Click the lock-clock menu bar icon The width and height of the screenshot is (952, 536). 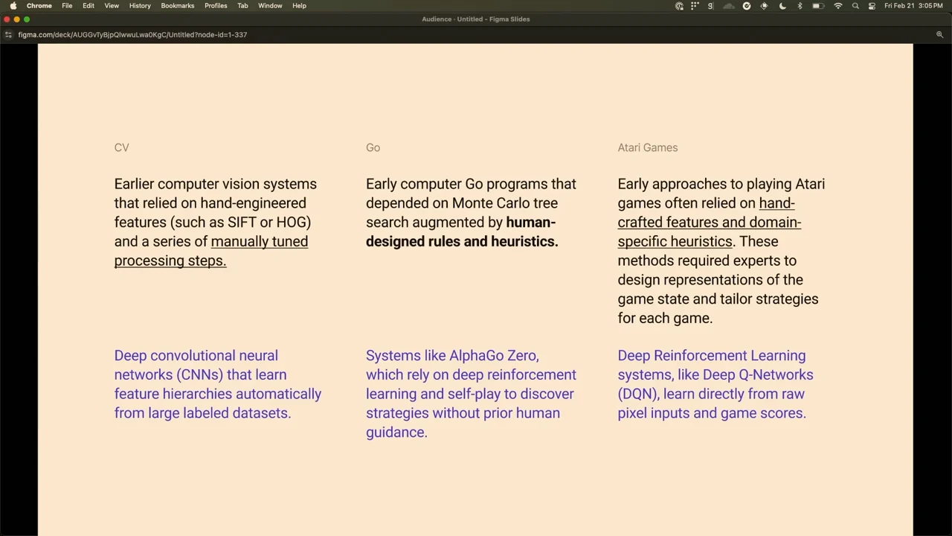pos(679,6)
